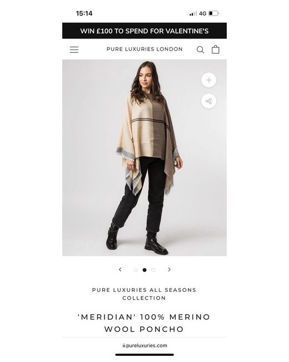This screenshot has height=362, width=289.
Task: Tap the 15:14 clock in status bar
Action: (84, 13)
